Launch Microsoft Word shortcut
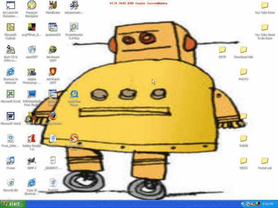278x208 pixels. click(10, 116)
